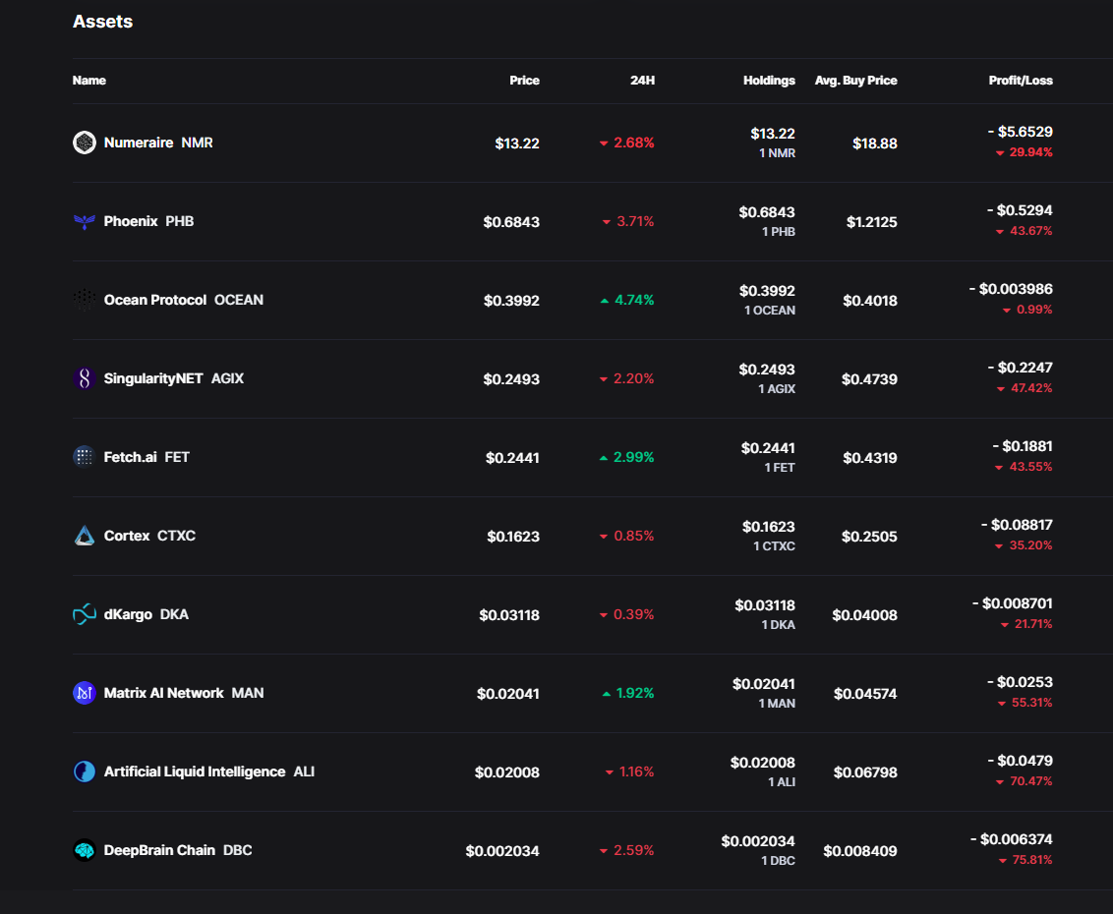Click Numeraire avg buy price $18.88

point(875,143)
